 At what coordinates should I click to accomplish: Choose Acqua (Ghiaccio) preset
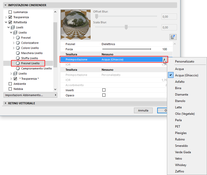click(187, 75)
